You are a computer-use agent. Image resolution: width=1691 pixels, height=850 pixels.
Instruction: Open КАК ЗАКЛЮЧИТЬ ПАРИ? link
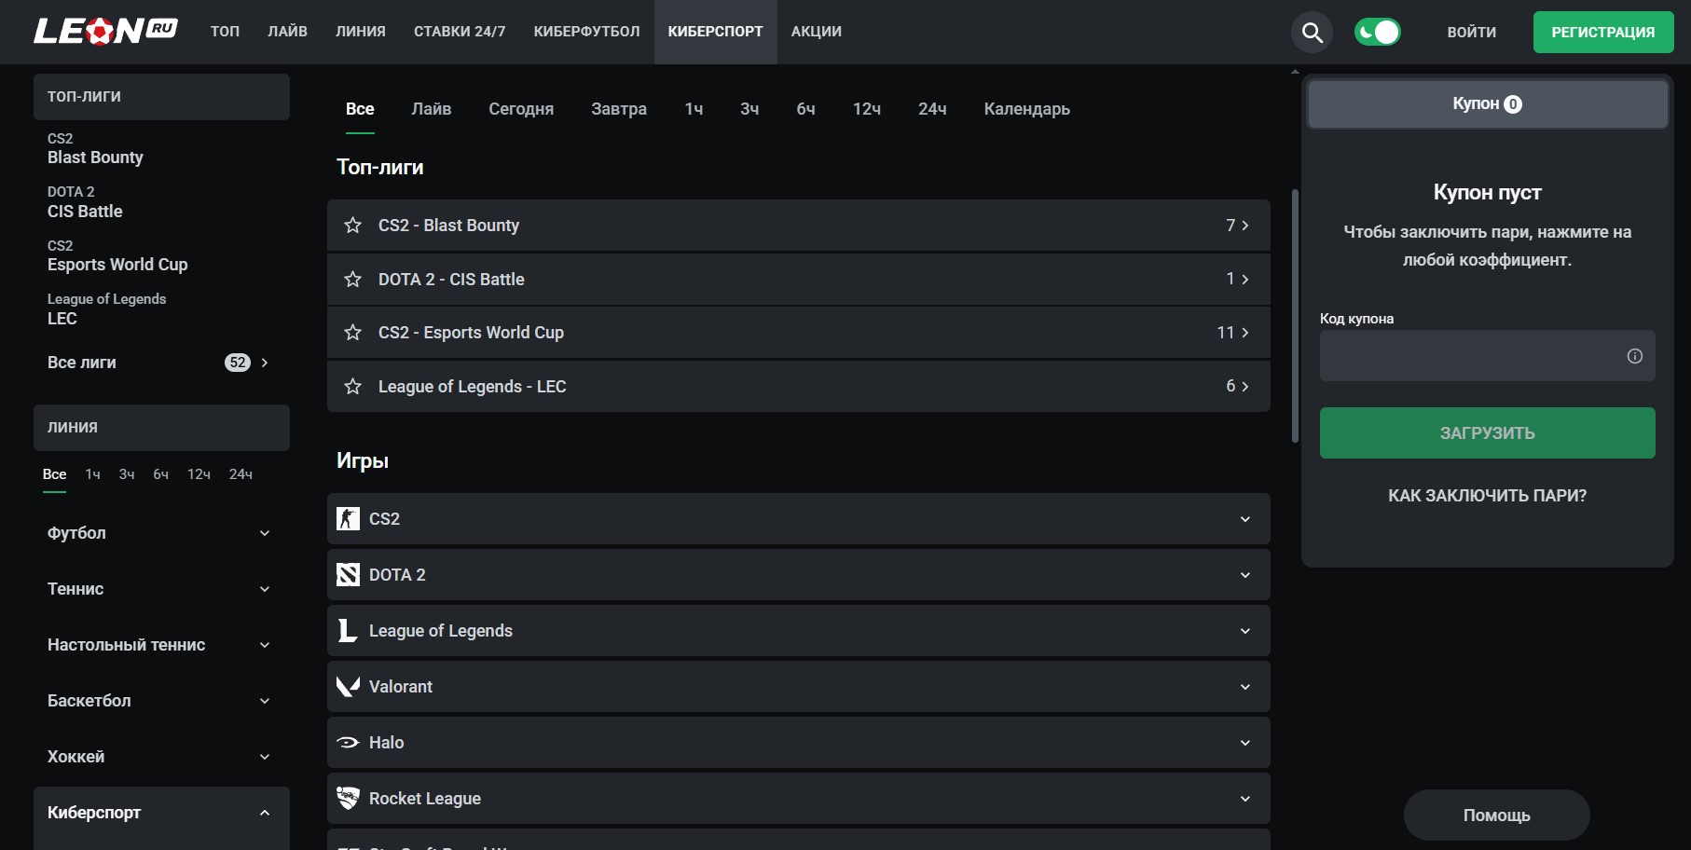(x=1488, y=496)
